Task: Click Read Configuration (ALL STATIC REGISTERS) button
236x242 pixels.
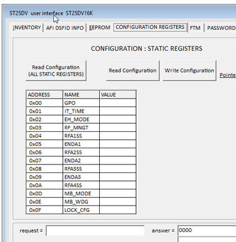Action: coord(56,71)
